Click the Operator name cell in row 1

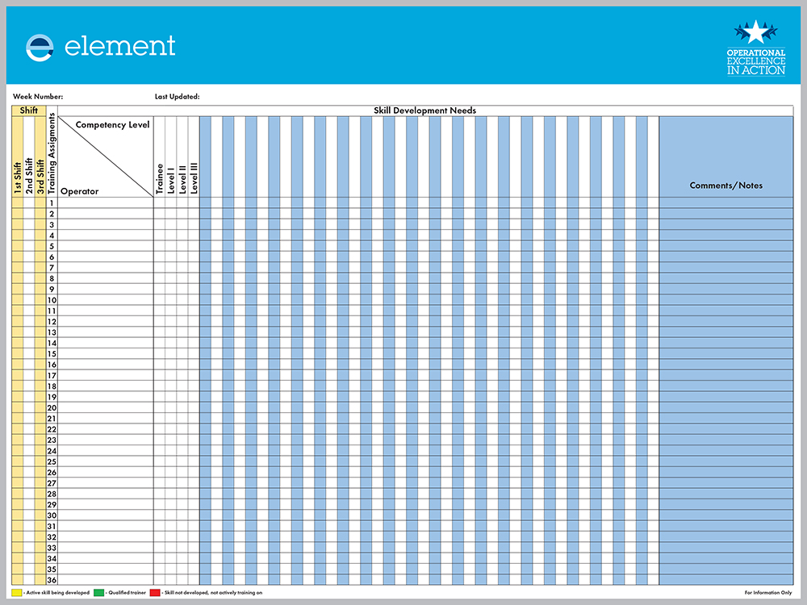(x=105, y=203)
